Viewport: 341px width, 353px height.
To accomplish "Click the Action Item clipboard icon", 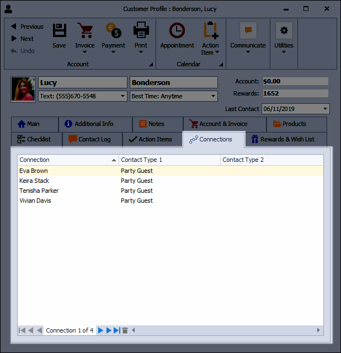I will pyautogui.click(x=211, y=30).
